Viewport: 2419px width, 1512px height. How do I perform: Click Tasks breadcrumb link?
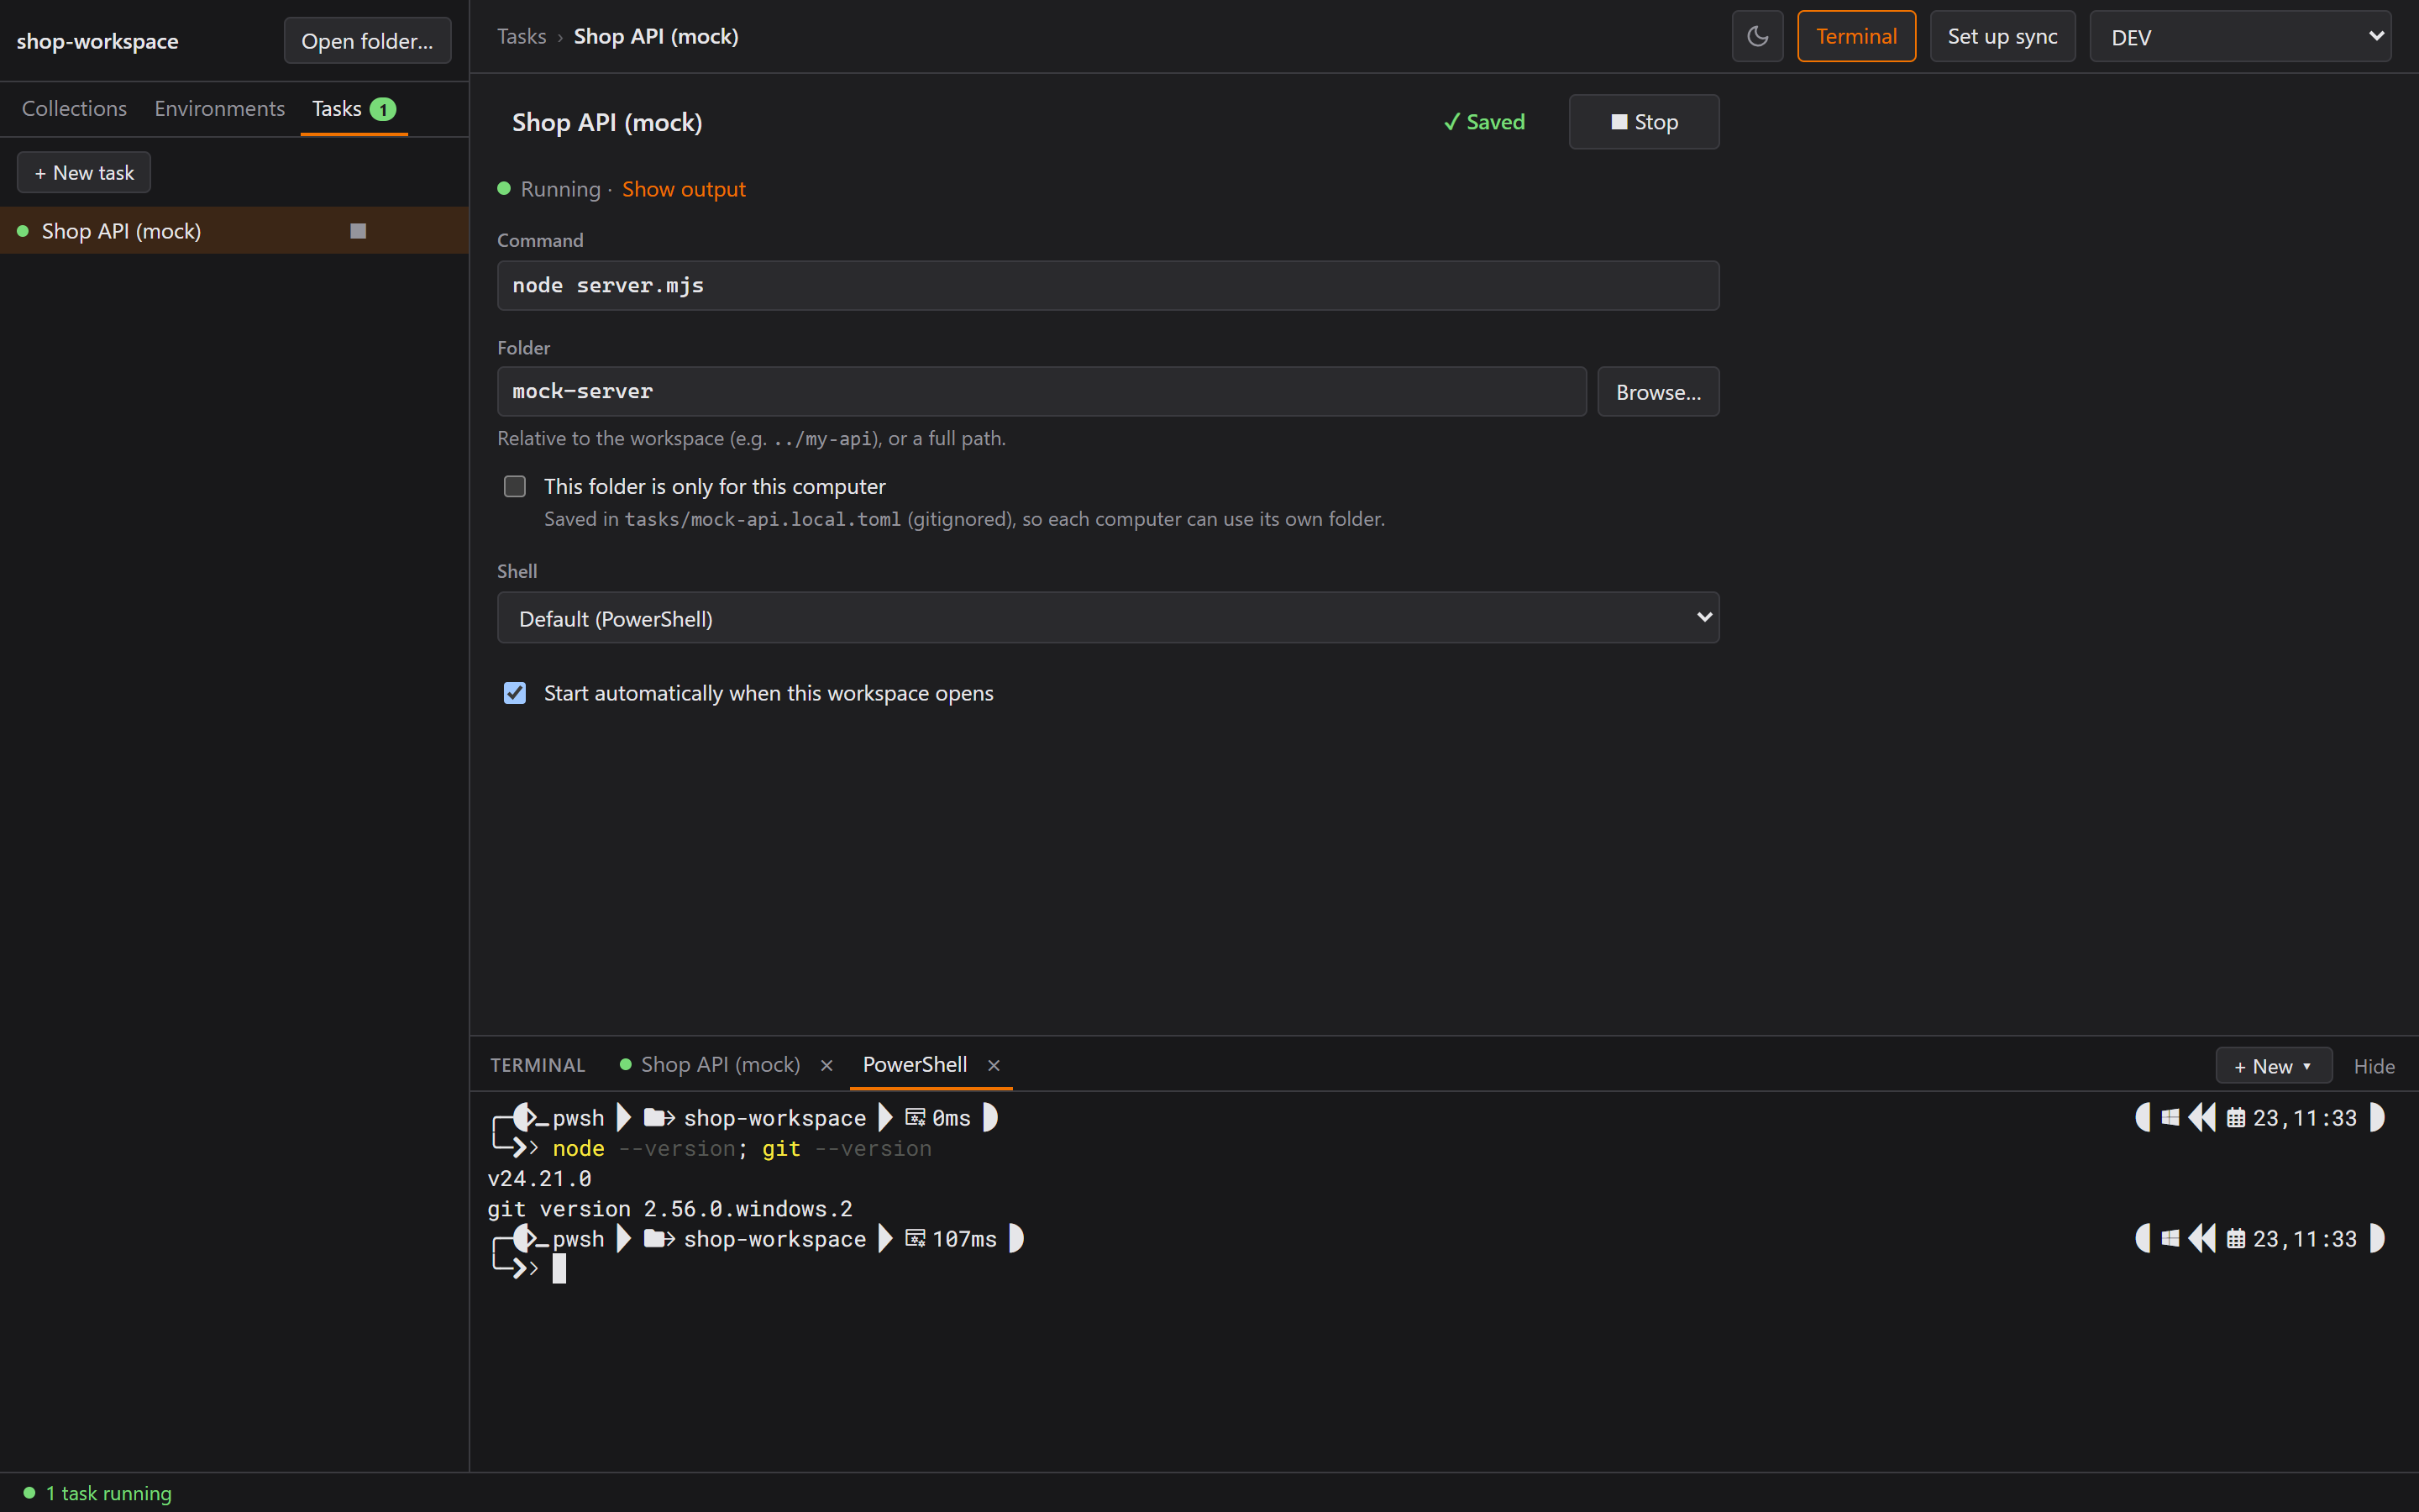coord(522,36)
